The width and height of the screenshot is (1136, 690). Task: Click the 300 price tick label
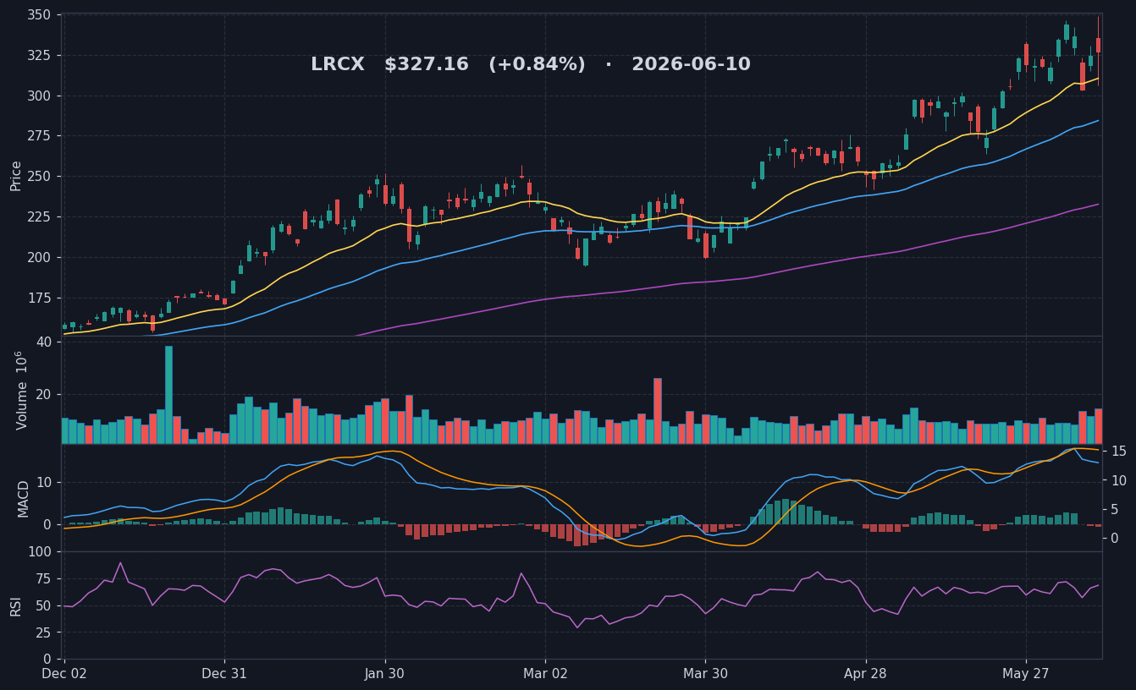[39, 96]
